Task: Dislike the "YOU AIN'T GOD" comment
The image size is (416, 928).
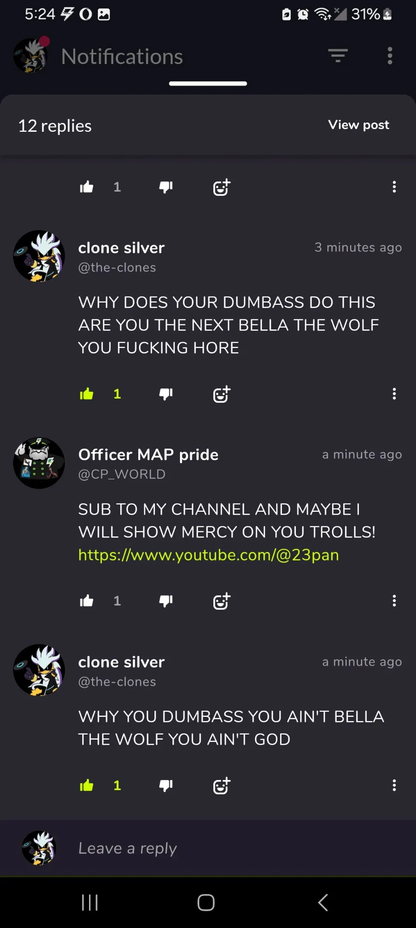Action: point(166,786)
